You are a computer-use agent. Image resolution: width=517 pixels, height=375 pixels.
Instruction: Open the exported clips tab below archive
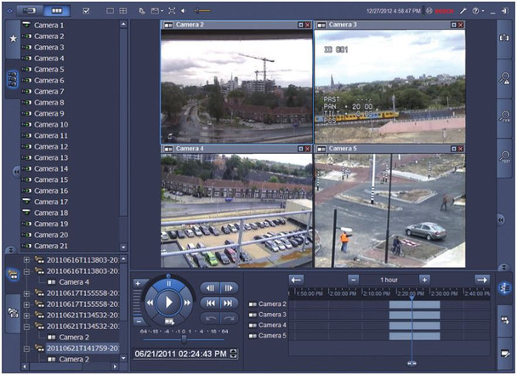(13, 312)
